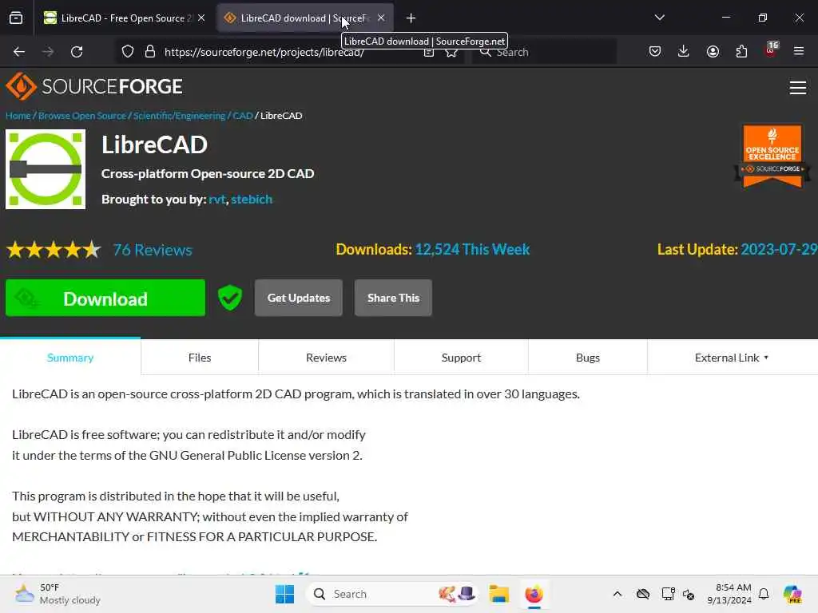818x613 pixels.
Task: Switch to the Files tab
Action: point(200,358)
